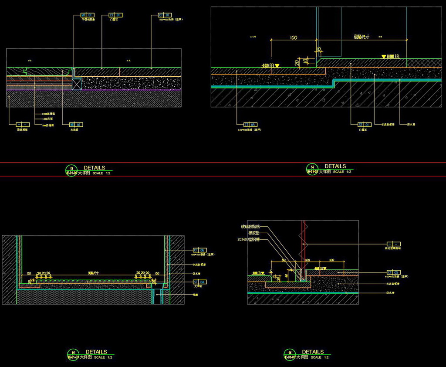The height and width of the screenshot is (367, 446).
Task: Click the ±0.000 FFL elevation triangle marker
Action: pyautogui.click(x=384, y=57)
